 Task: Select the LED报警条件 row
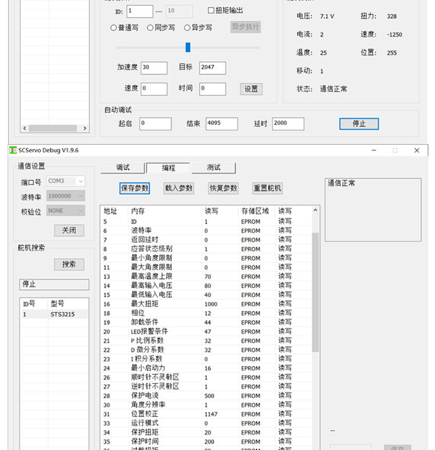206,332
